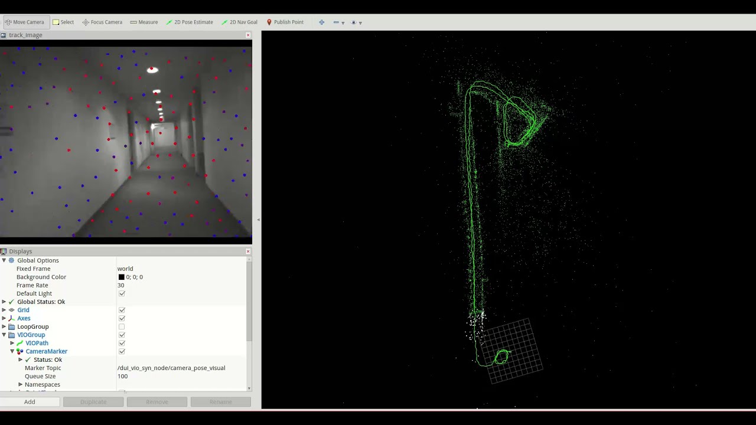
Task: Click the blue plus add-tool icon
Action: click(x=321, y=22)
